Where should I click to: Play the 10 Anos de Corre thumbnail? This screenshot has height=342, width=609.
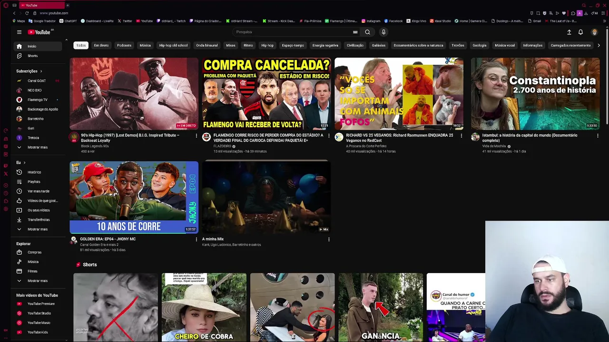pos(134,197)
